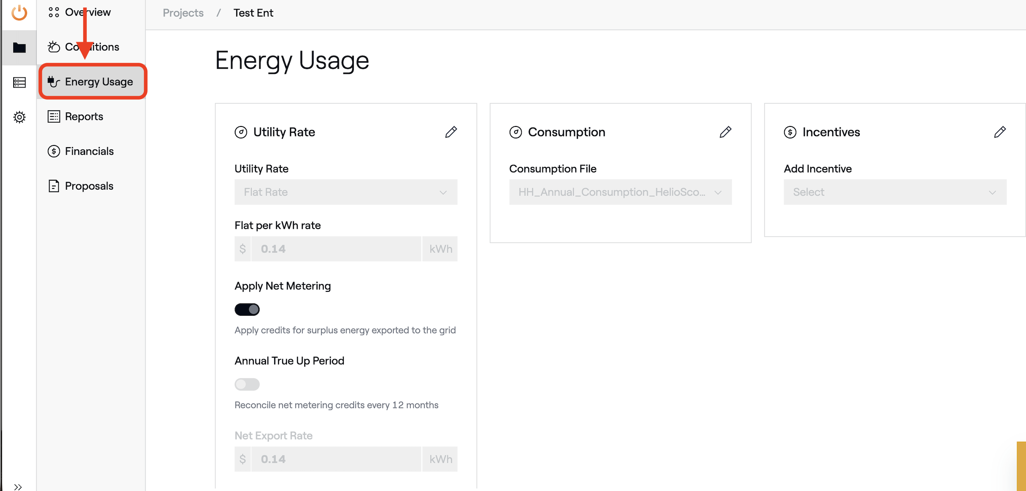This screenshot has width=1026, height=491.
Task: Go to Reports in sidebar
Action: point(84,117)
